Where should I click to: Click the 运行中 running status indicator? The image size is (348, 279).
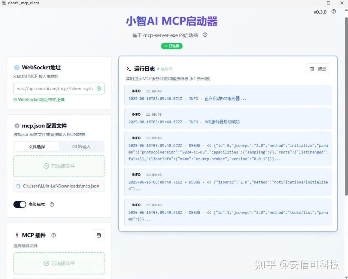click(165, 69)
